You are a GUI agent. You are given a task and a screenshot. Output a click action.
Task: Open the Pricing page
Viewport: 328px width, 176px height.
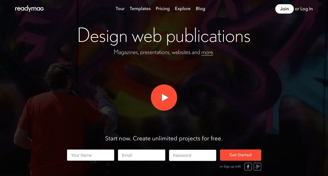click(163, 9)
